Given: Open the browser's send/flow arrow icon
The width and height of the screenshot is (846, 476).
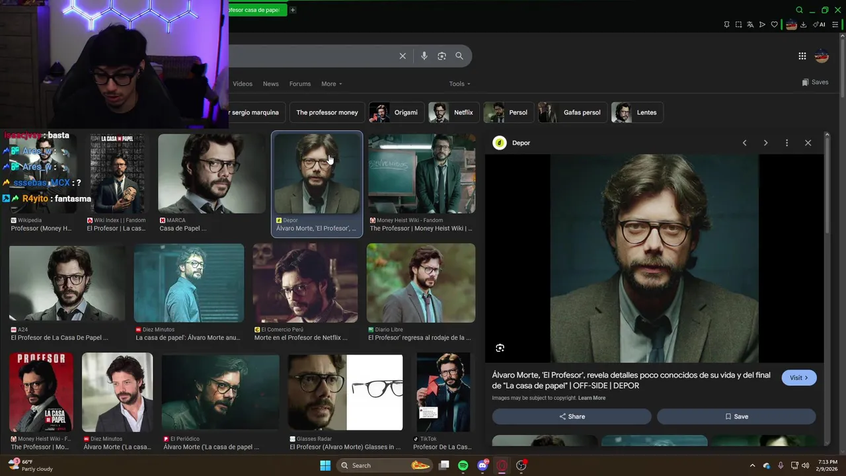Looking at the screenshot, I should pos(762,24).
